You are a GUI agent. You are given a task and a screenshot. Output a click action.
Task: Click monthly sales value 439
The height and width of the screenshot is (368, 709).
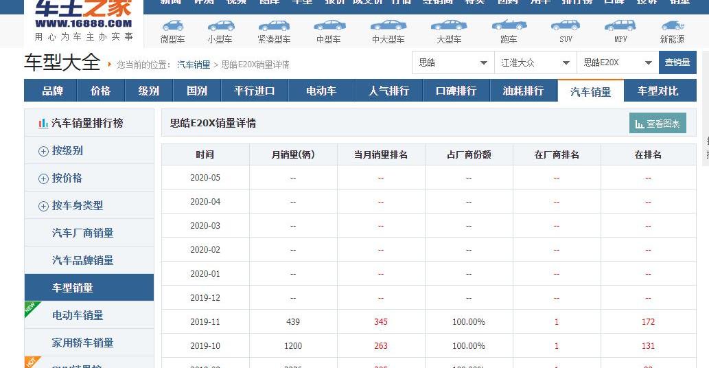(293, 322)
